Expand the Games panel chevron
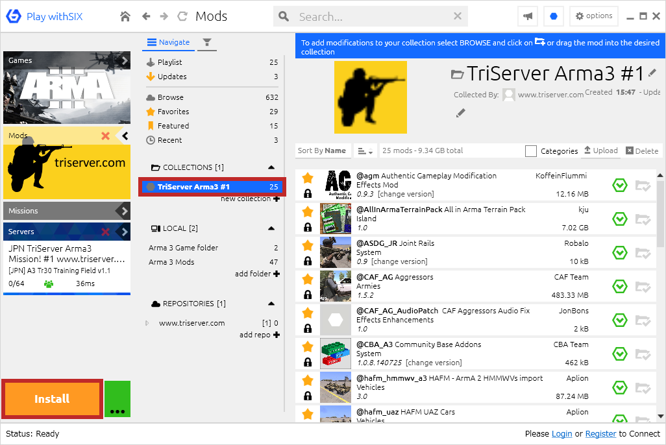This screenshot has width=666, height=445. [x=125, y=60]
